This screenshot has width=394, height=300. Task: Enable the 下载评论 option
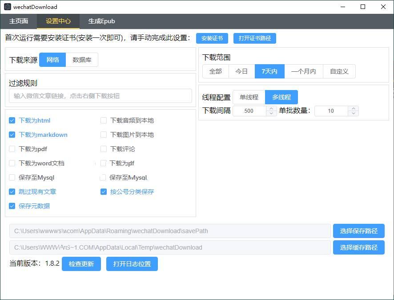pyautogui.click(x=103, y=149)
